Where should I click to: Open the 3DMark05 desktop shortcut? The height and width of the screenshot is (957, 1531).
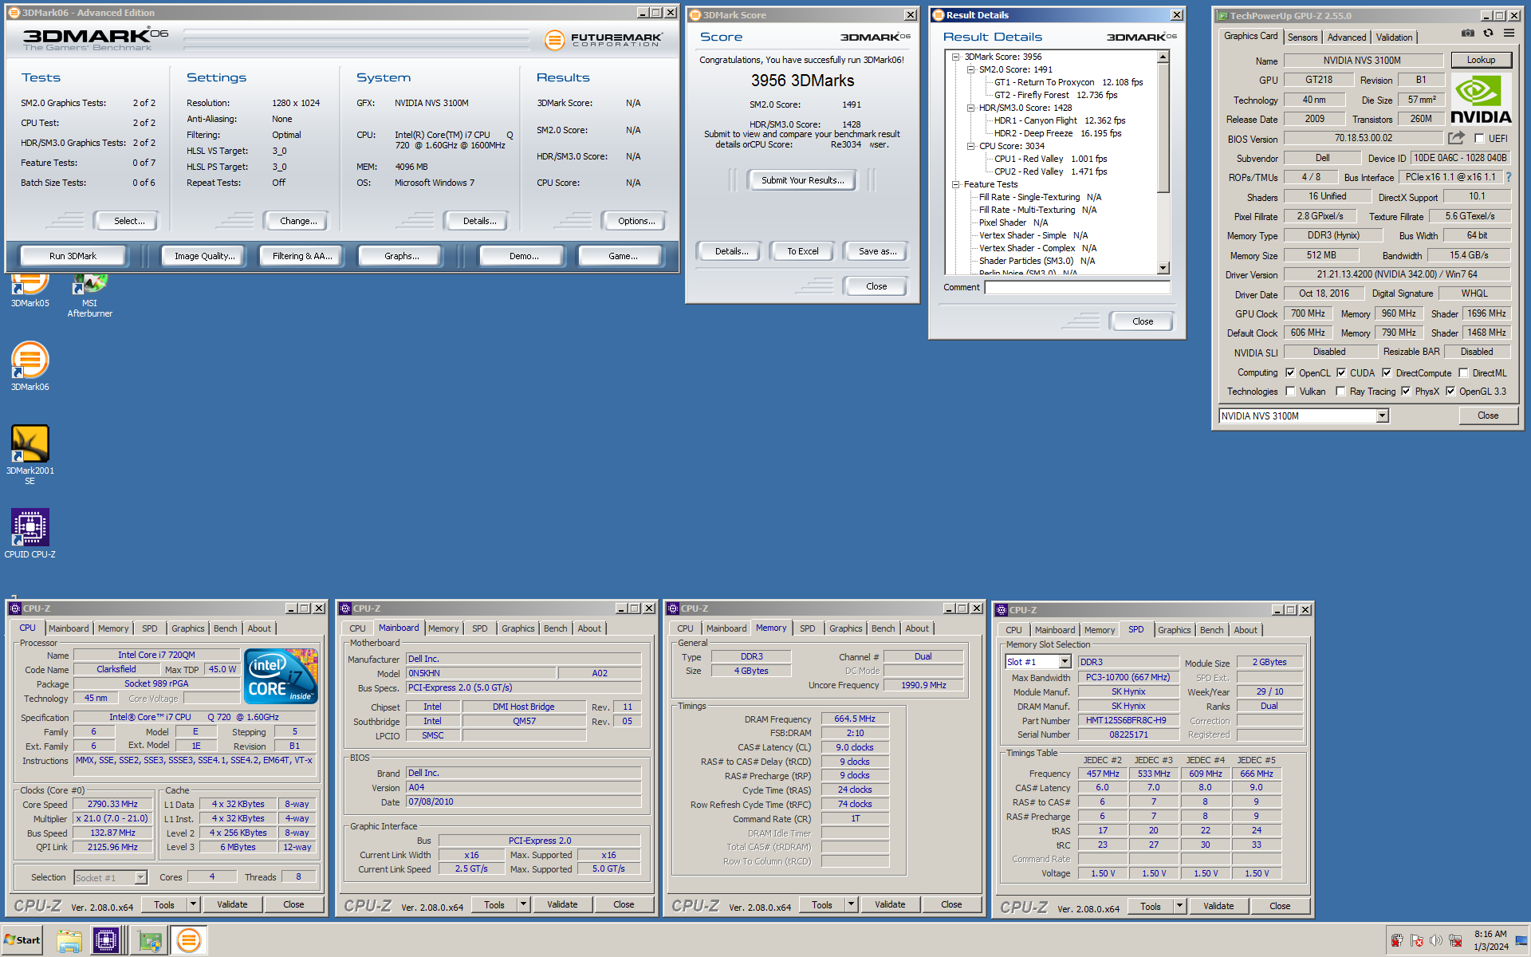[x=30, y=291]
